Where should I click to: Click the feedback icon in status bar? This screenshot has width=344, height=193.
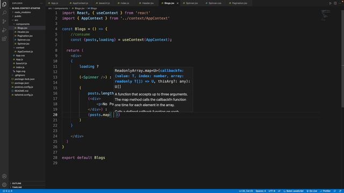(335, 191)
